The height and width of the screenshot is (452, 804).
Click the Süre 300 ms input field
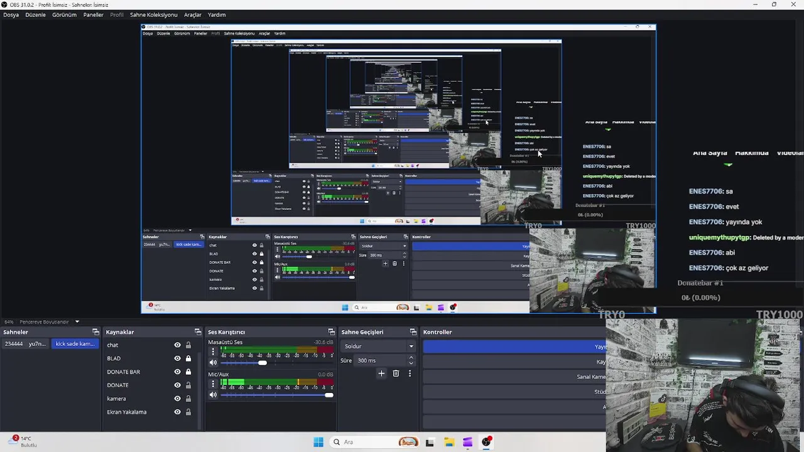pos(381,360)
